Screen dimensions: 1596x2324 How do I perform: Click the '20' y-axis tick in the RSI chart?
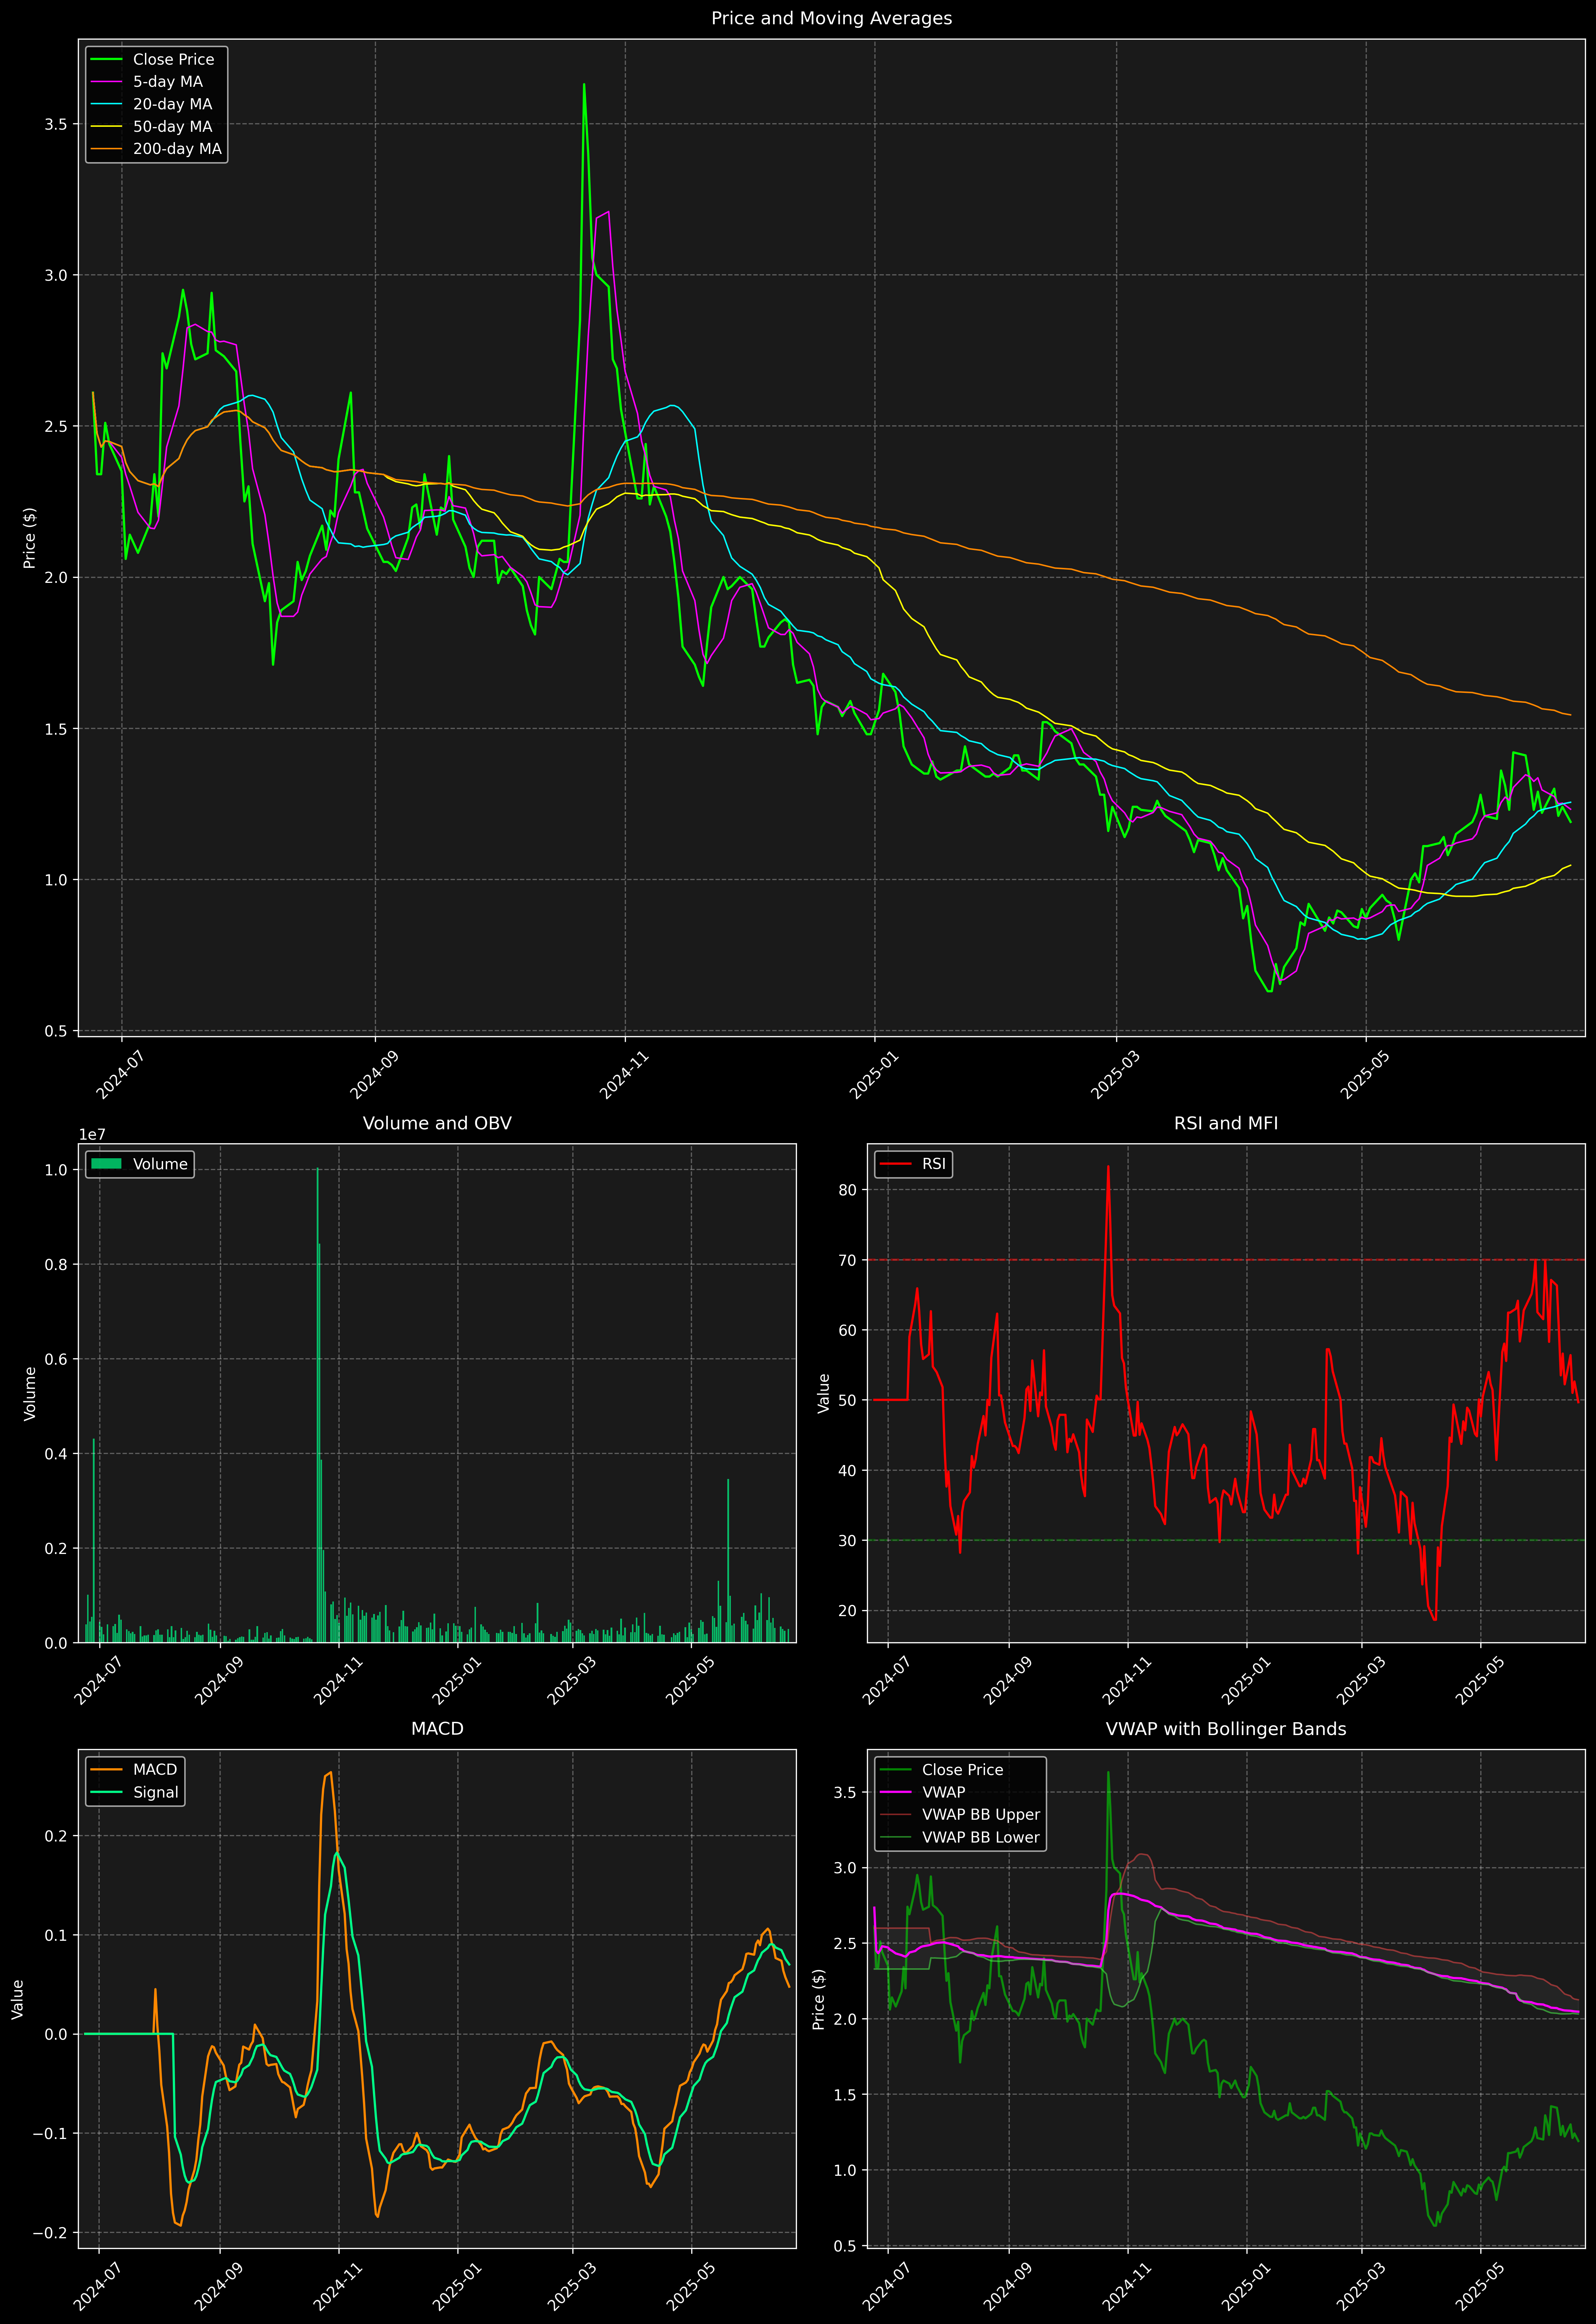point(848,1611)
